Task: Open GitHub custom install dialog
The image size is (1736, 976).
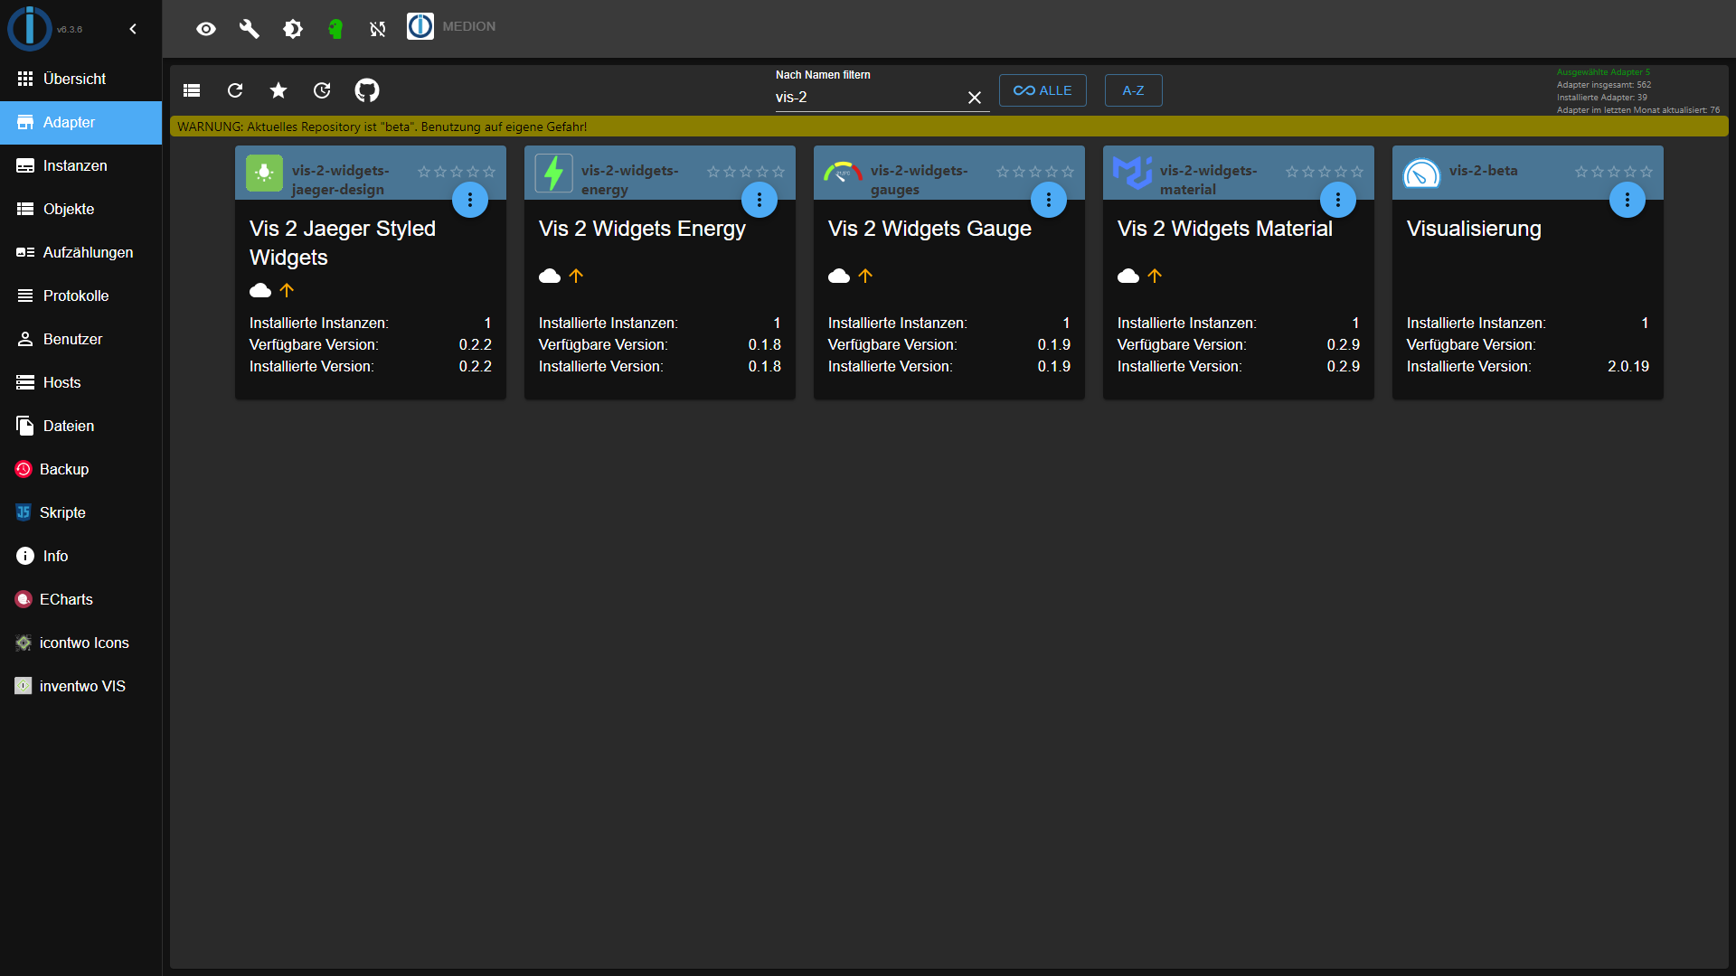Action: 367,90
